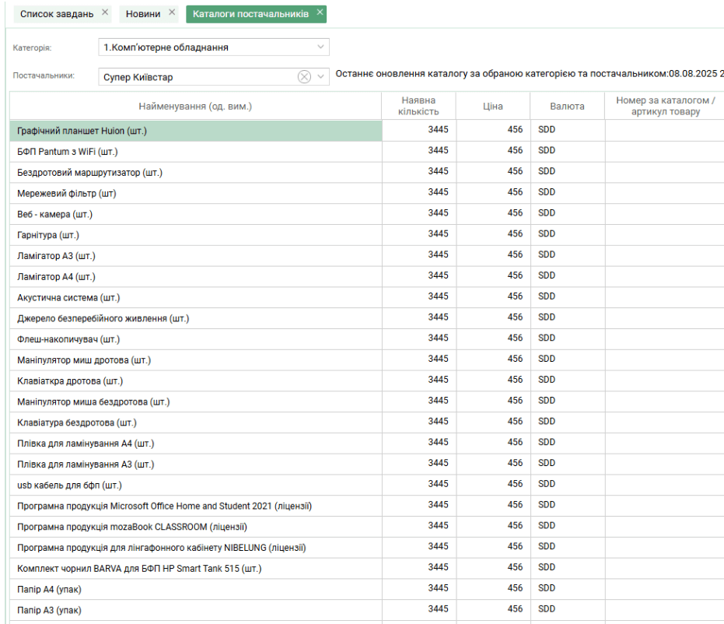724x624 pixels.
Task: Close the Список завдань tab
Action: (x=105, y=13)
